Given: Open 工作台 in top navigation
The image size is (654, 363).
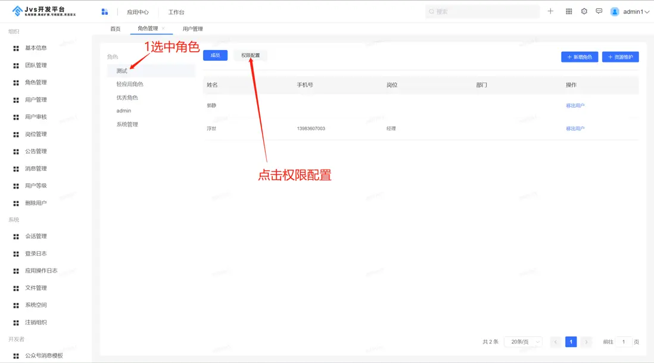Looking at the screenshot, I should pos(176,12).
